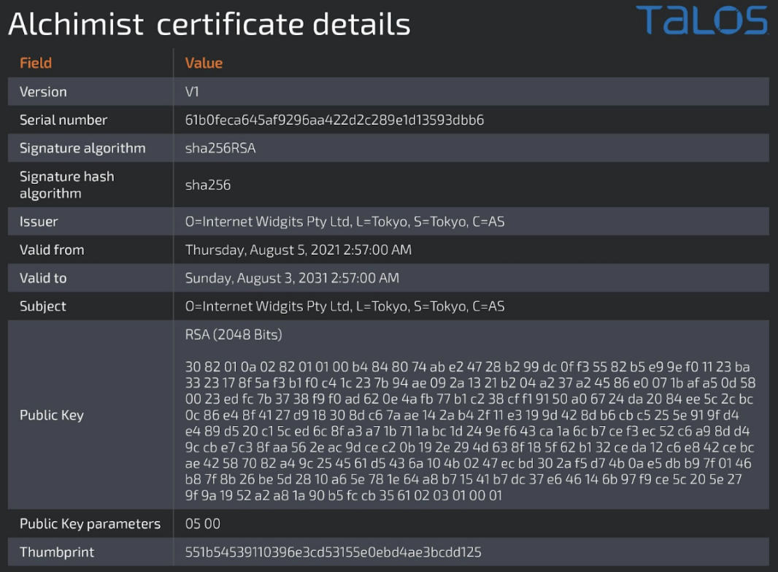The image size is (778, 572).
Task: Select the sha256RSA value
Action: click(x=220, y=148)
